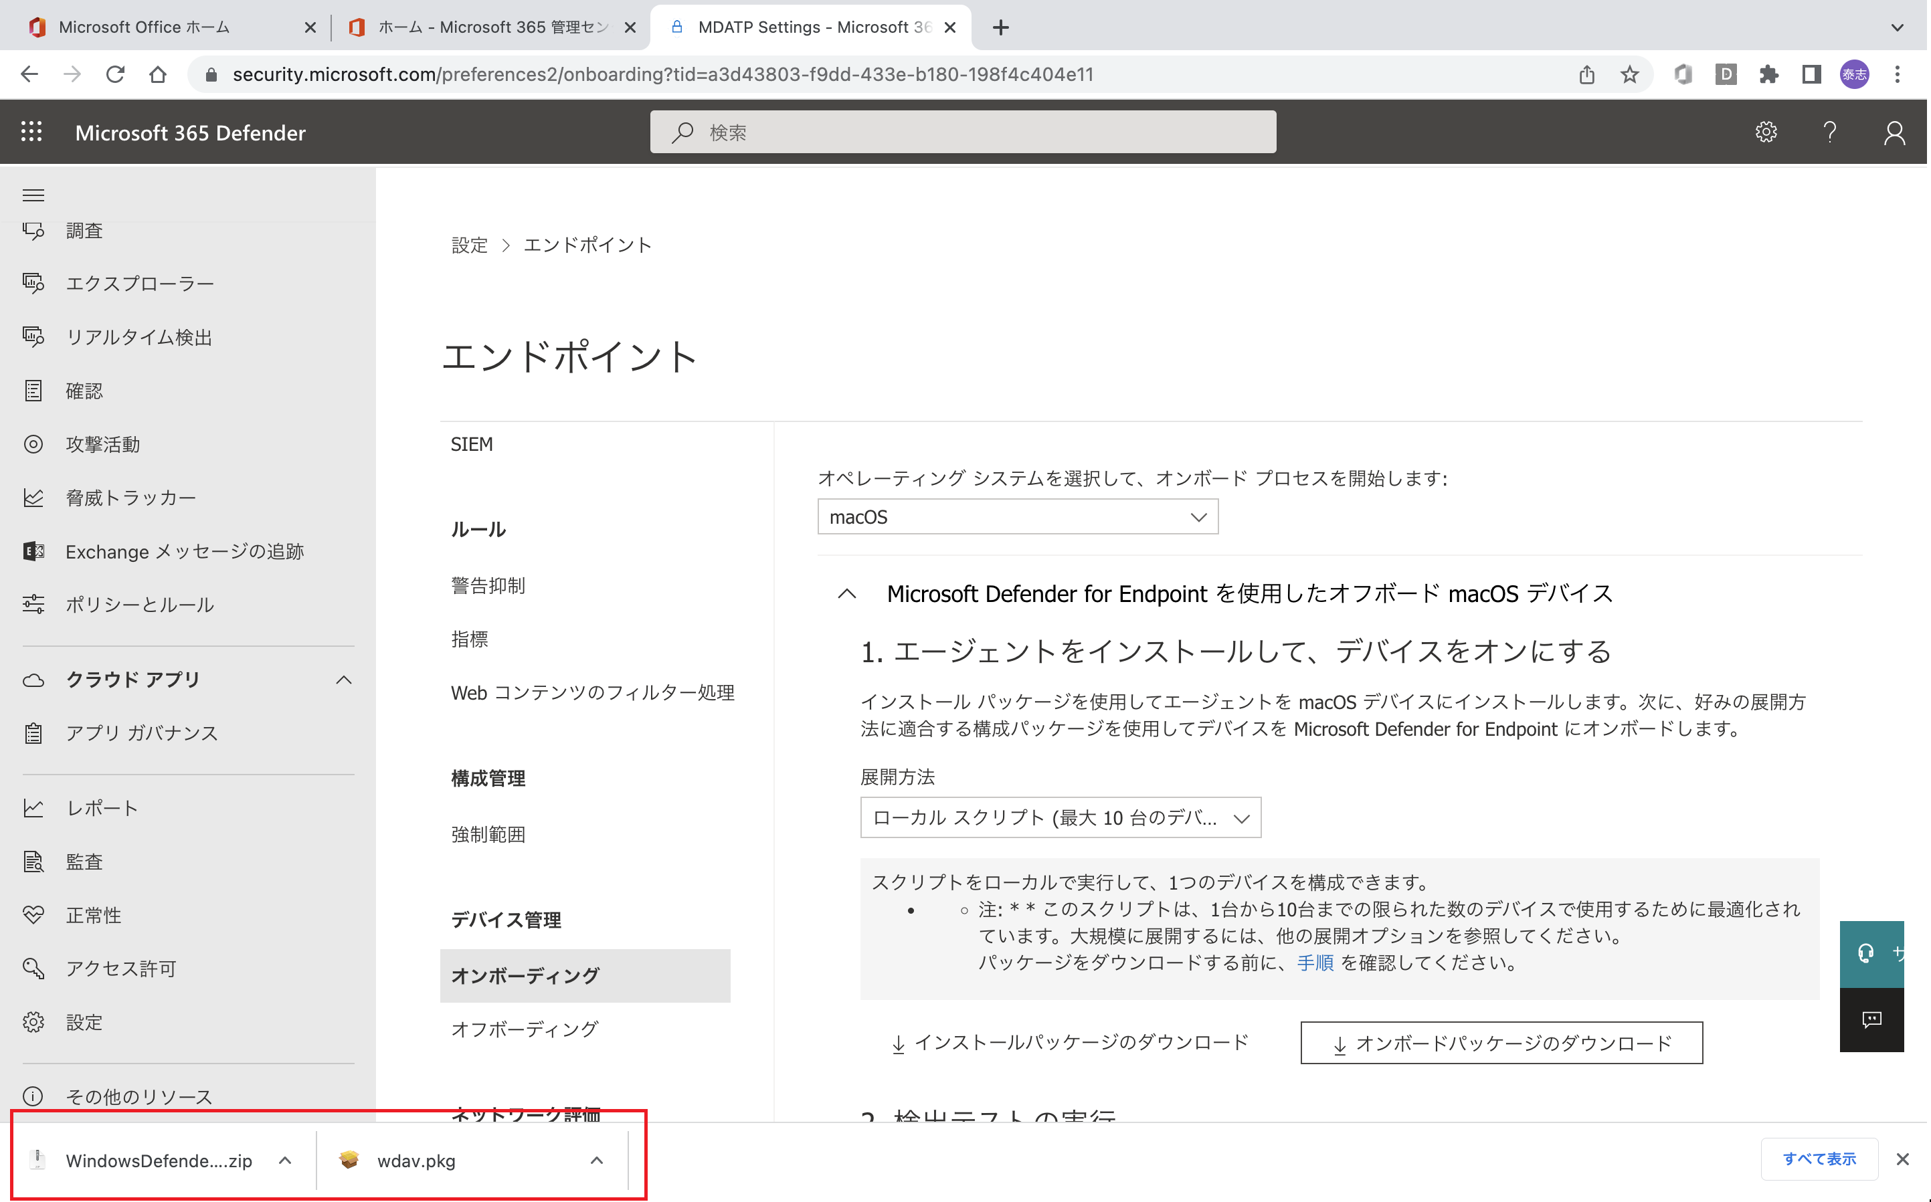
Task: Select 警告抑制 in the settings menu
Action: coord(488,586)
